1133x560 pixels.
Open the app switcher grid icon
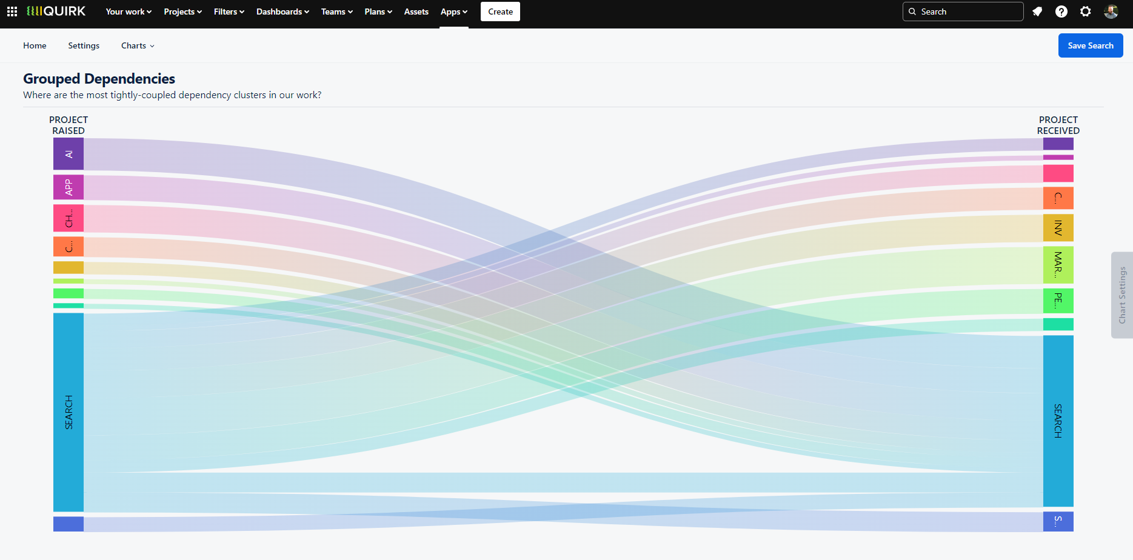tap(12, 12)
